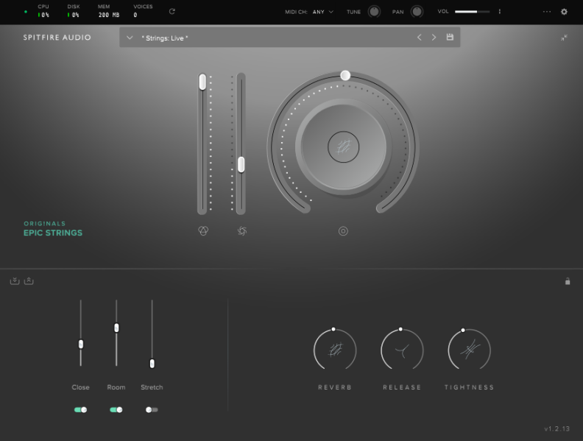583x441 pixels.
Task: Toggle the Close mic signal switch
Action: coord(80,409)
